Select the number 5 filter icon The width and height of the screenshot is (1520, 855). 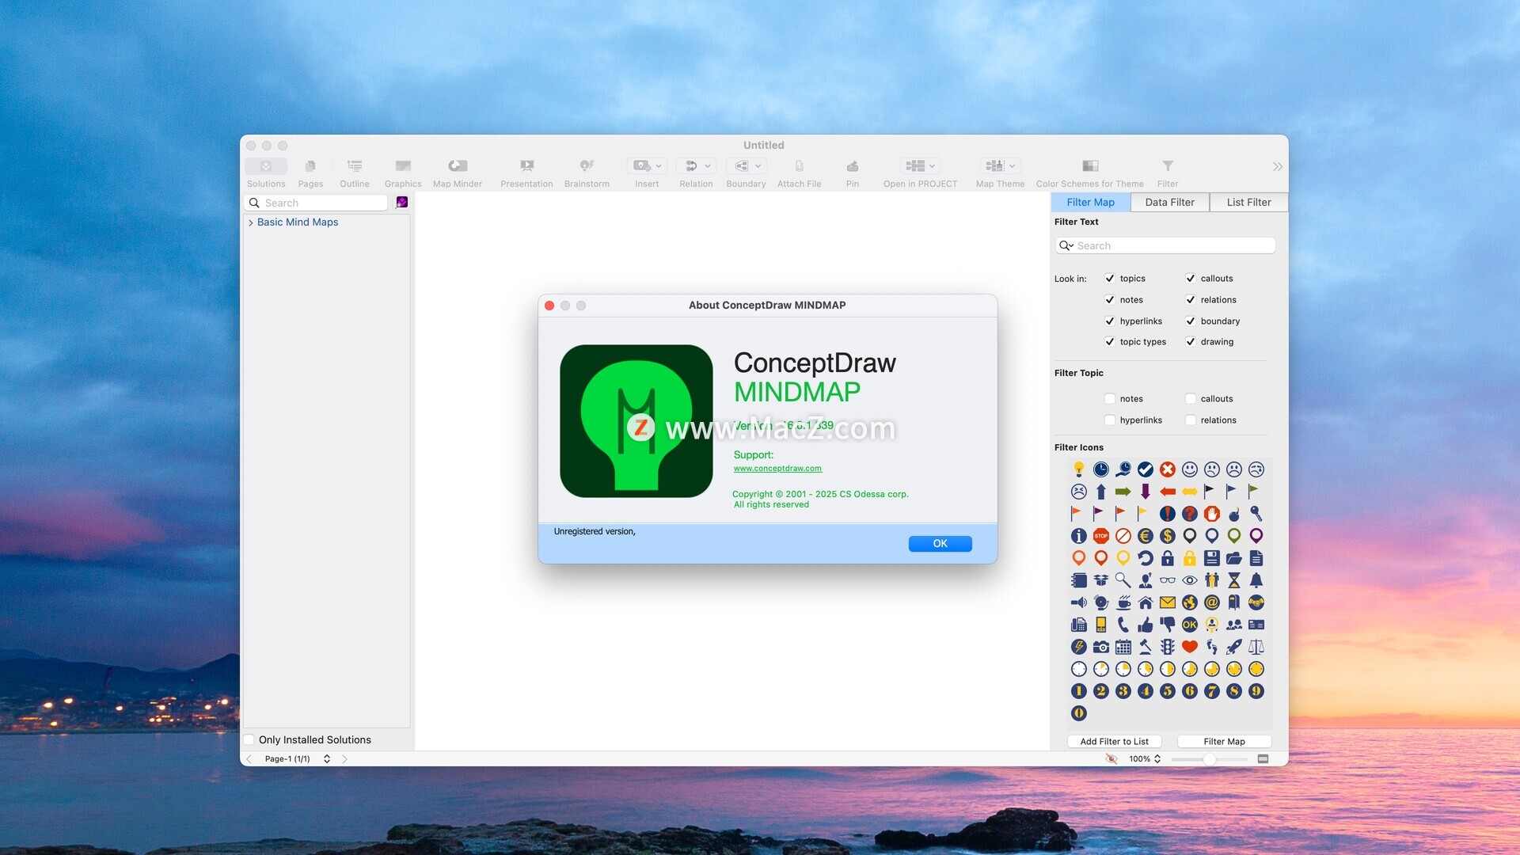pos(1167,691)
